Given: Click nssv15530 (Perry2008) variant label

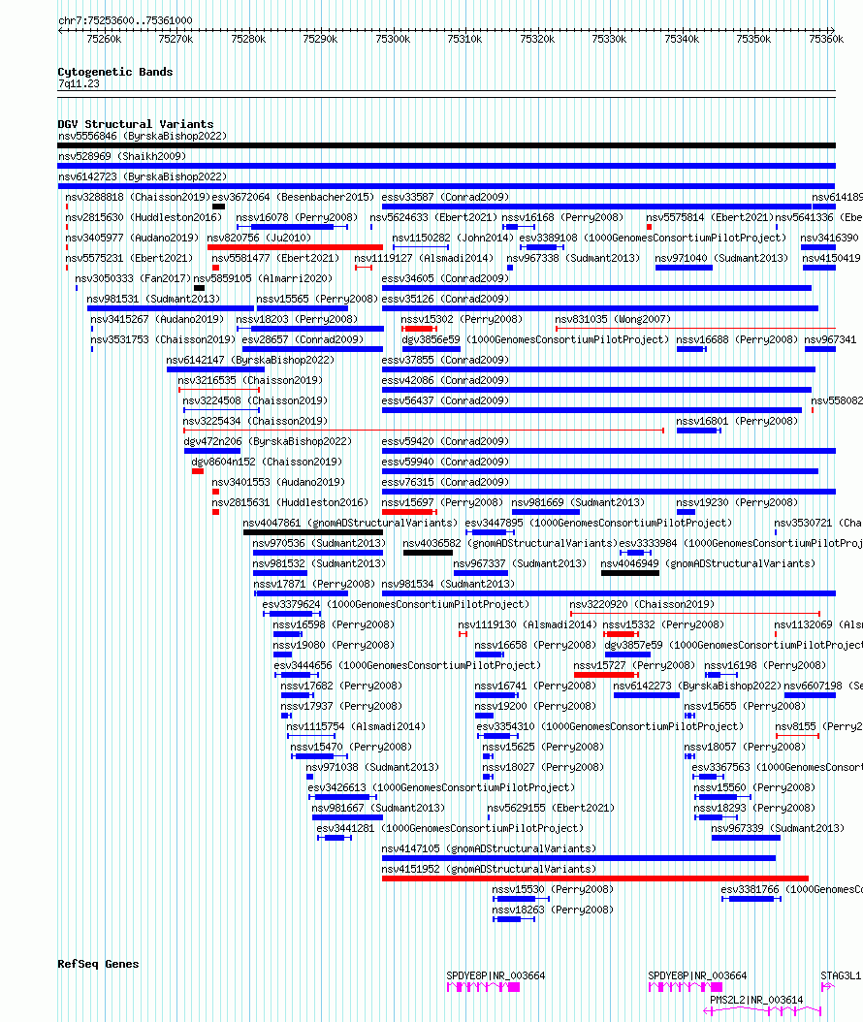Looking at the screenshot, I should (553, 890).
